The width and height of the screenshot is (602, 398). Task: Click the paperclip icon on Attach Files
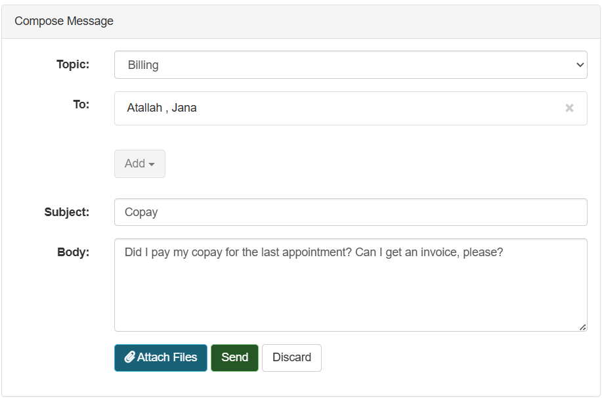click(129, 357)
